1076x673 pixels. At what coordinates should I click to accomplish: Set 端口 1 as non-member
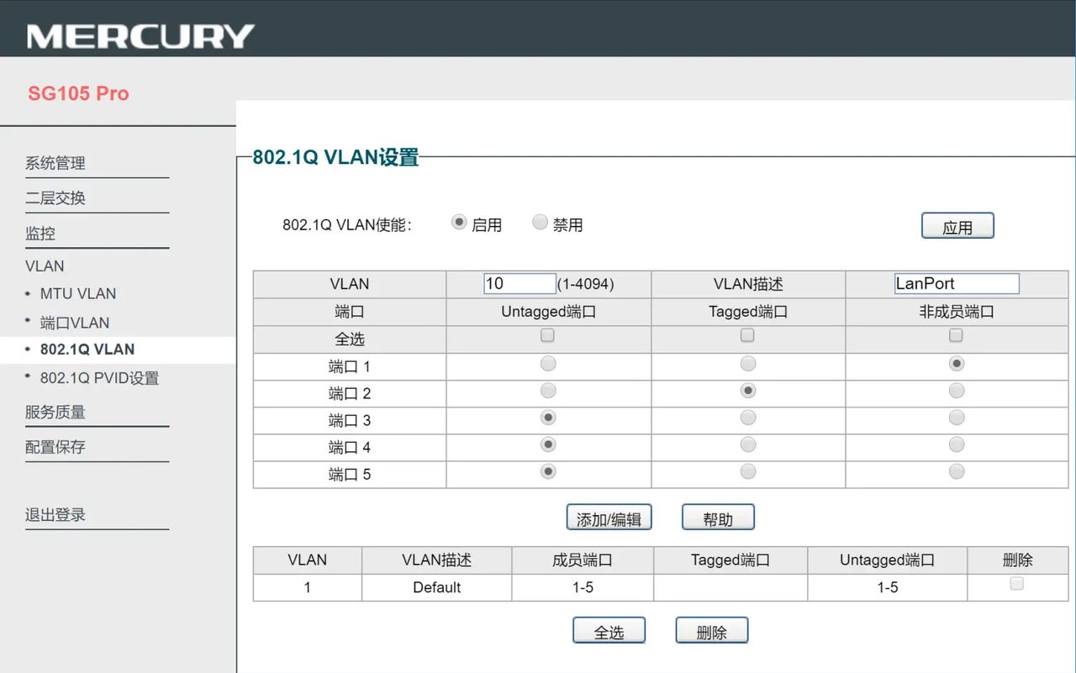click(957, 364)
